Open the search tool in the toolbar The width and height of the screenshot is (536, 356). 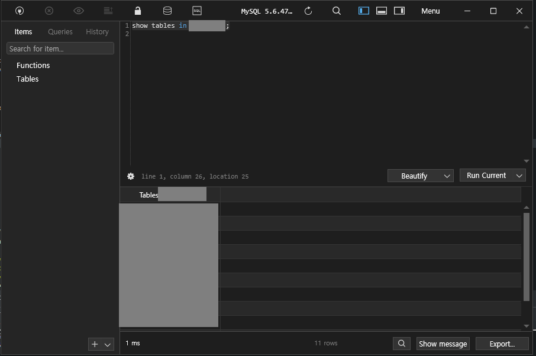pos(336,11)
